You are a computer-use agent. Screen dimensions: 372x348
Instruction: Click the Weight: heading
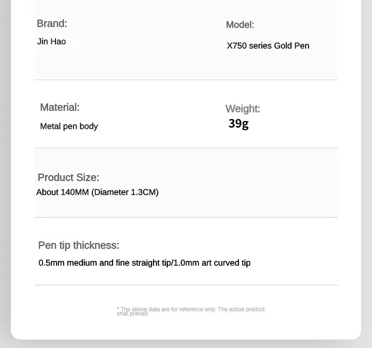(243, 109)
